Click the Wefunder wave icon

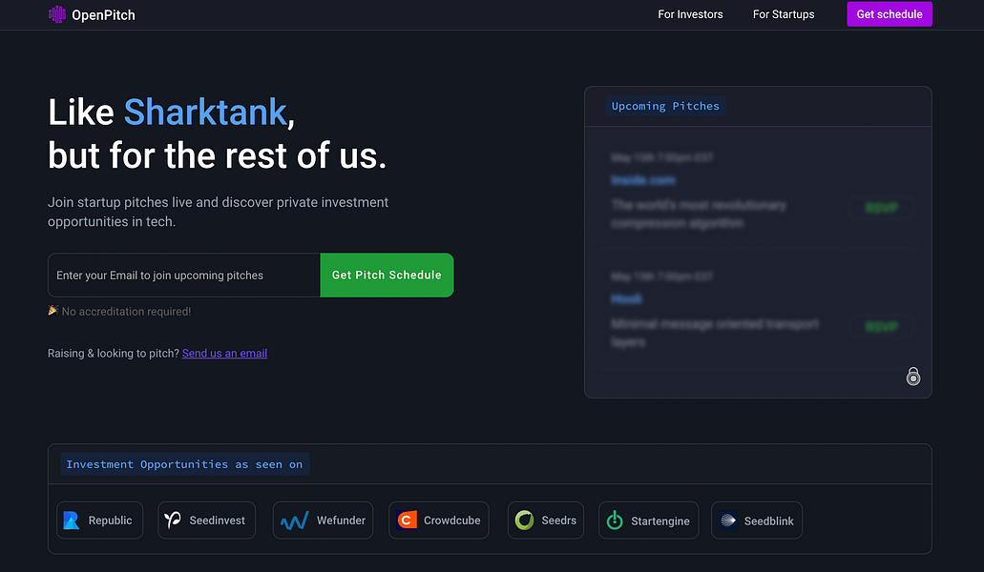click(294, 521)
